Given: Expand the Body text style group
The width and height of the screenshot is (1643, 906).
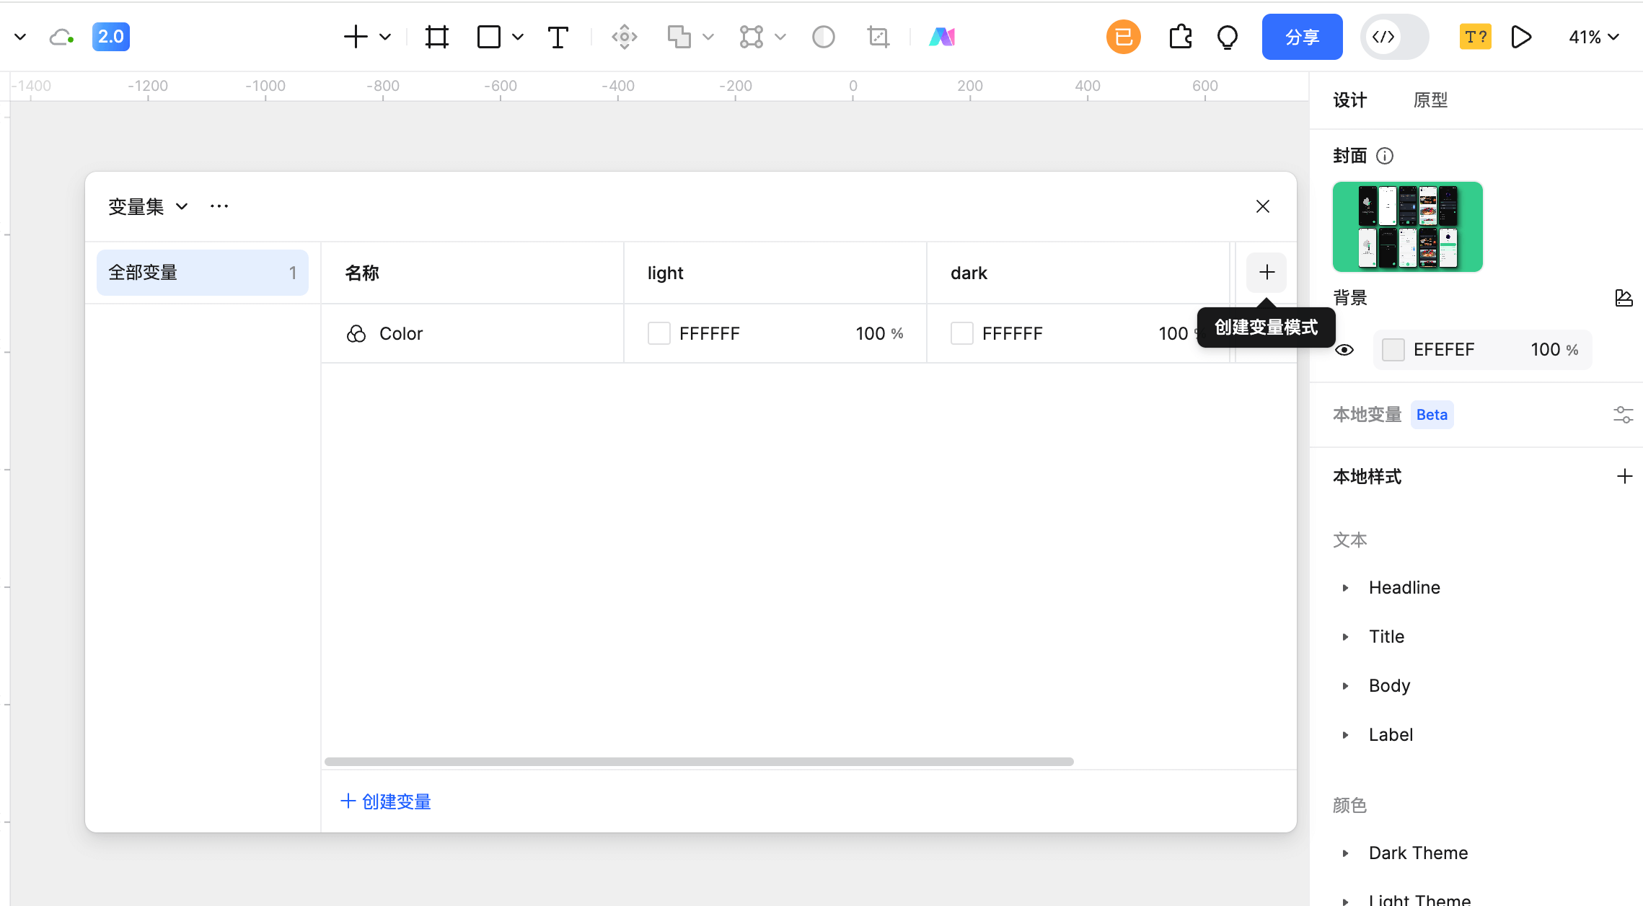Looking at the screenshot, I should pyautogui.click(x=1345, y=686).
